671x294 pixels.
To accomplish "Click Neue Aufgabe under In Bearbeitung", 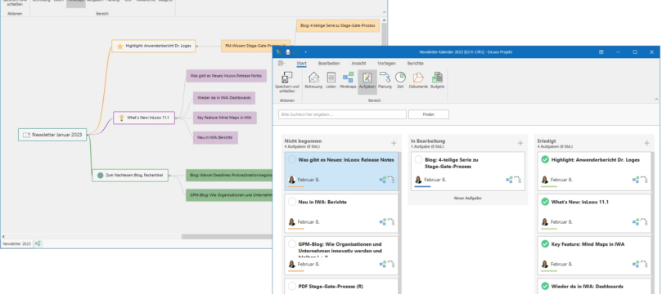I will point(468,198).
